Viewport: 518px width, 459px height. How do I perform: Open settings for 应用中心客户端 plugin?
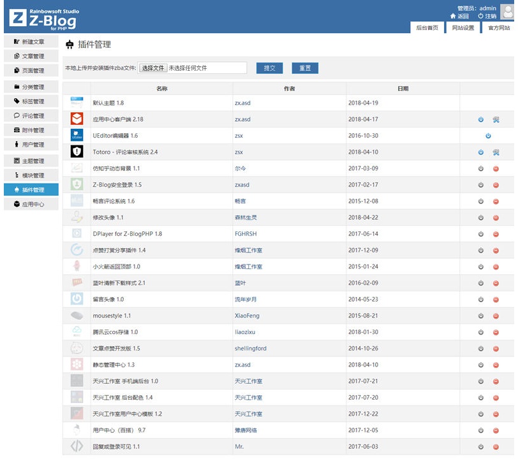pos(496,119)
